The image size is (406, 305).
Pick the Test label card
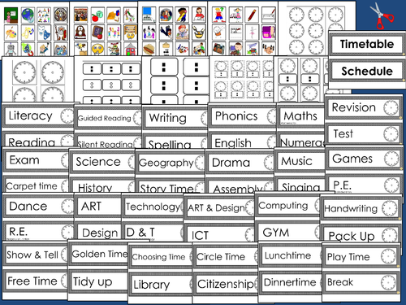click(x=364, y=134)
